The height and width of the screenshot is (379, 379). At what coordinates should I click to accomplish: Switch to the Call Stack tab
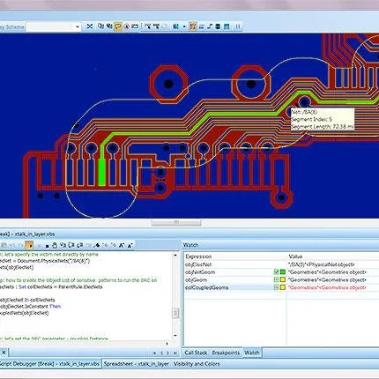click(x=196, y=353)
